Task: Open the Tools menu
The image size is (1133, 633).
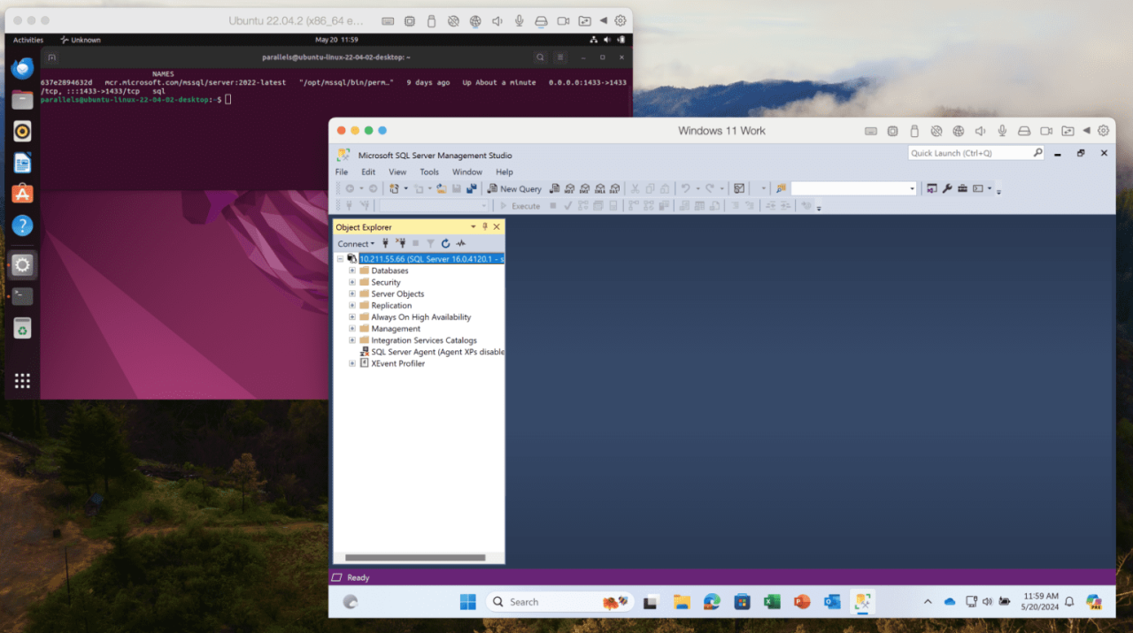Action: [x=428, y=172]
